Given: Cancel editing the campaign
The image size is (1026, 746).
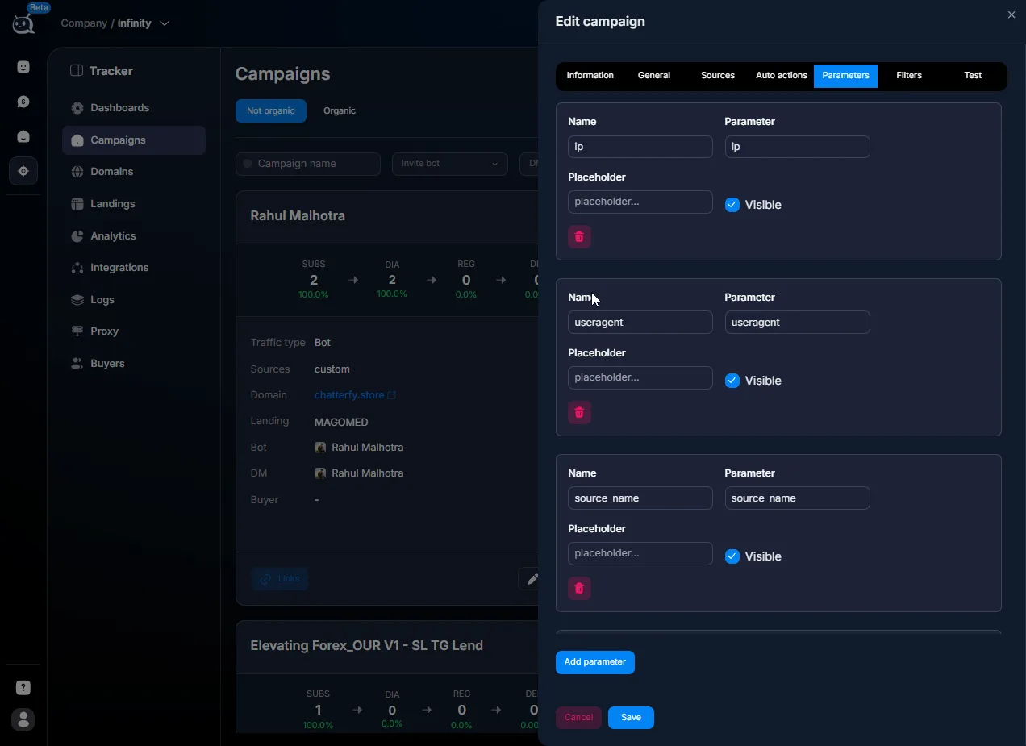Looking at the screenshot, I should [578, 718].
